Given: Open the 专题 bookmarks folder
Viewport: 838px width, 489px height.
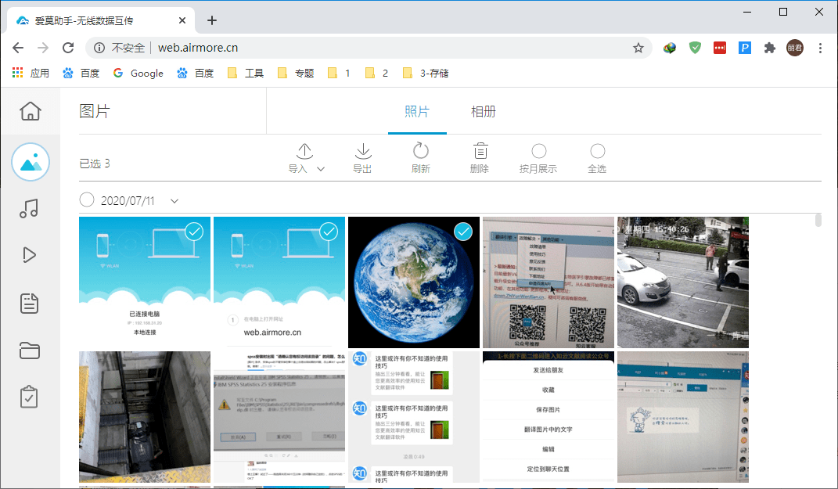Looking at the screenshot, I should pos(296,73).
